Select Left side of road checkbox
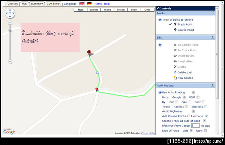The width and height of the screenshot is (225, 145). click(191, 130)
